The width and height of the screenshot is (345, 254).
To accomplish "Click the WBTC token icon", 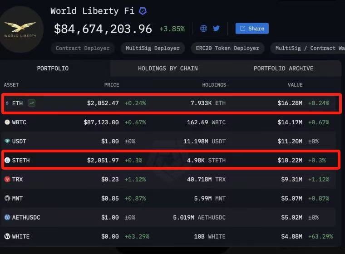I will [7, 122].
